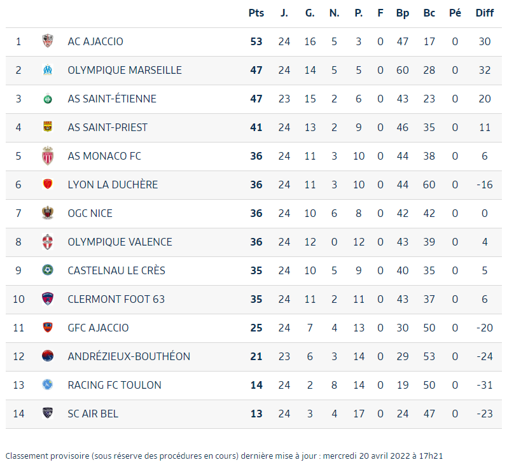Click the Olympique Marseille team name

125,70
